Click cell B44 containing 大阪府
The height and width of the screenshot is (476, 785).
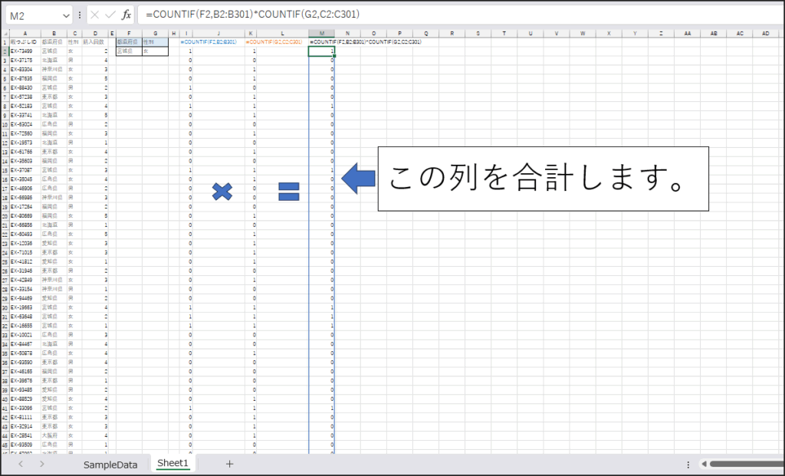[x=54, y=436]
